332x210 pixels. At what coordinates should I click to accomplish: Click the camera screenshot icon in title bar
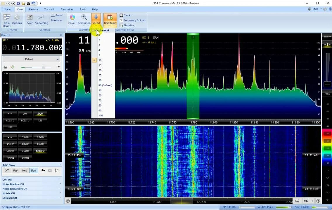point(28,3)
